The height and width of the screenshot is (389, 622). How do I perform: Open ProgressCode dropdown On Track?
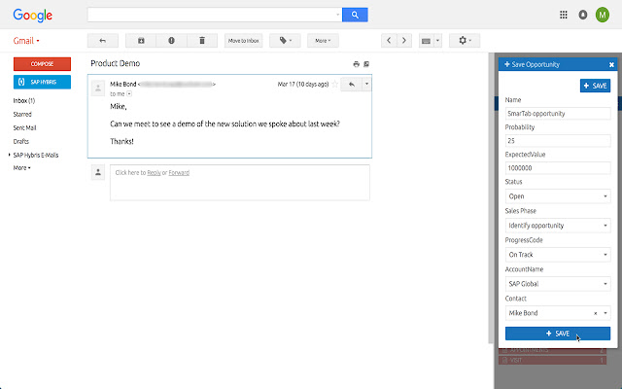[x=558, y=255]
